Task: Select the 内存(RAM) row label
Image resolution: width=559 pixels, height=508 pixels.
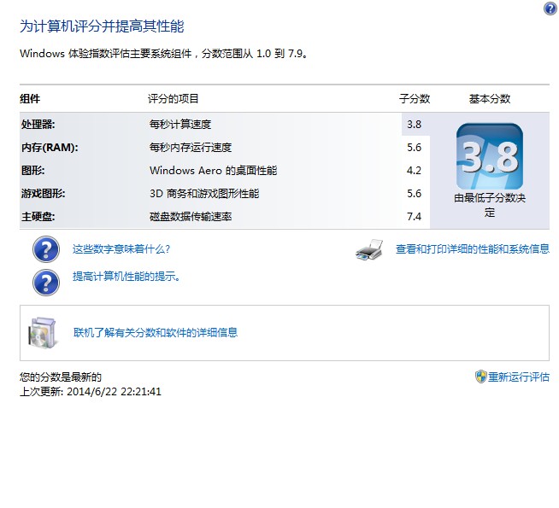Action: (x=50, y=148)
